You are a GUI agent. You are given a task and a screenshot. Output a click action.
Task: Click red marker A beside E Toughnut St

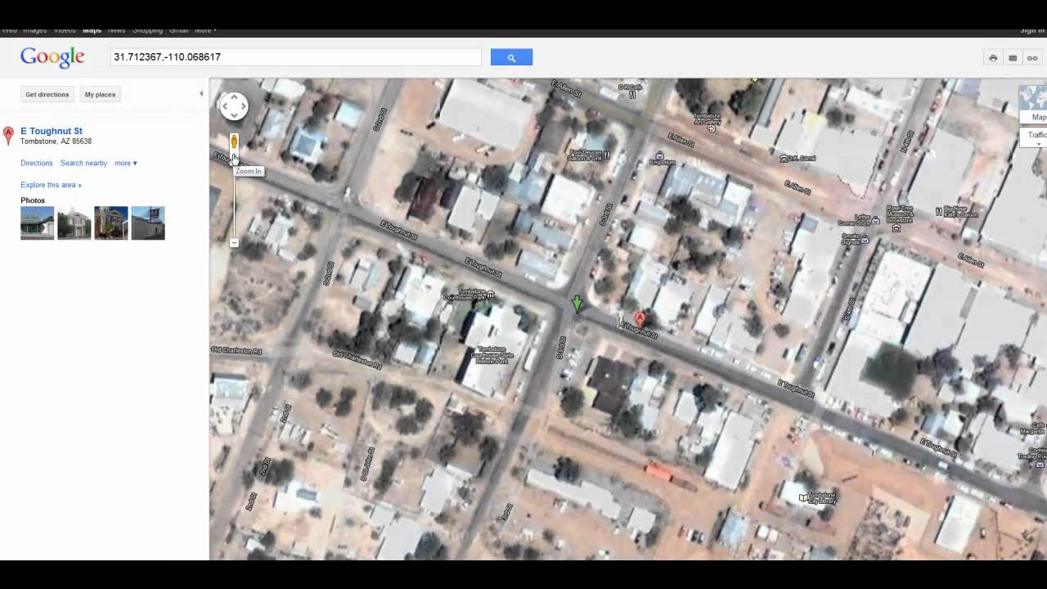(x=640, y=318)
